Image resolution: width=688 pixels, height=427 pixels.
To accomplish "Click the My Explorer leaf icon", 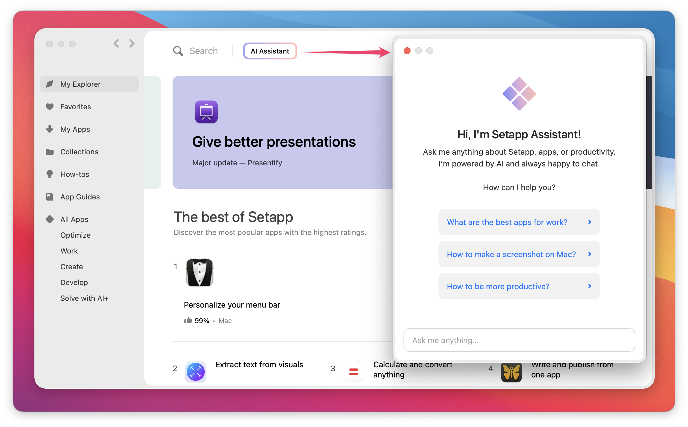I will [x=50, y=84].
